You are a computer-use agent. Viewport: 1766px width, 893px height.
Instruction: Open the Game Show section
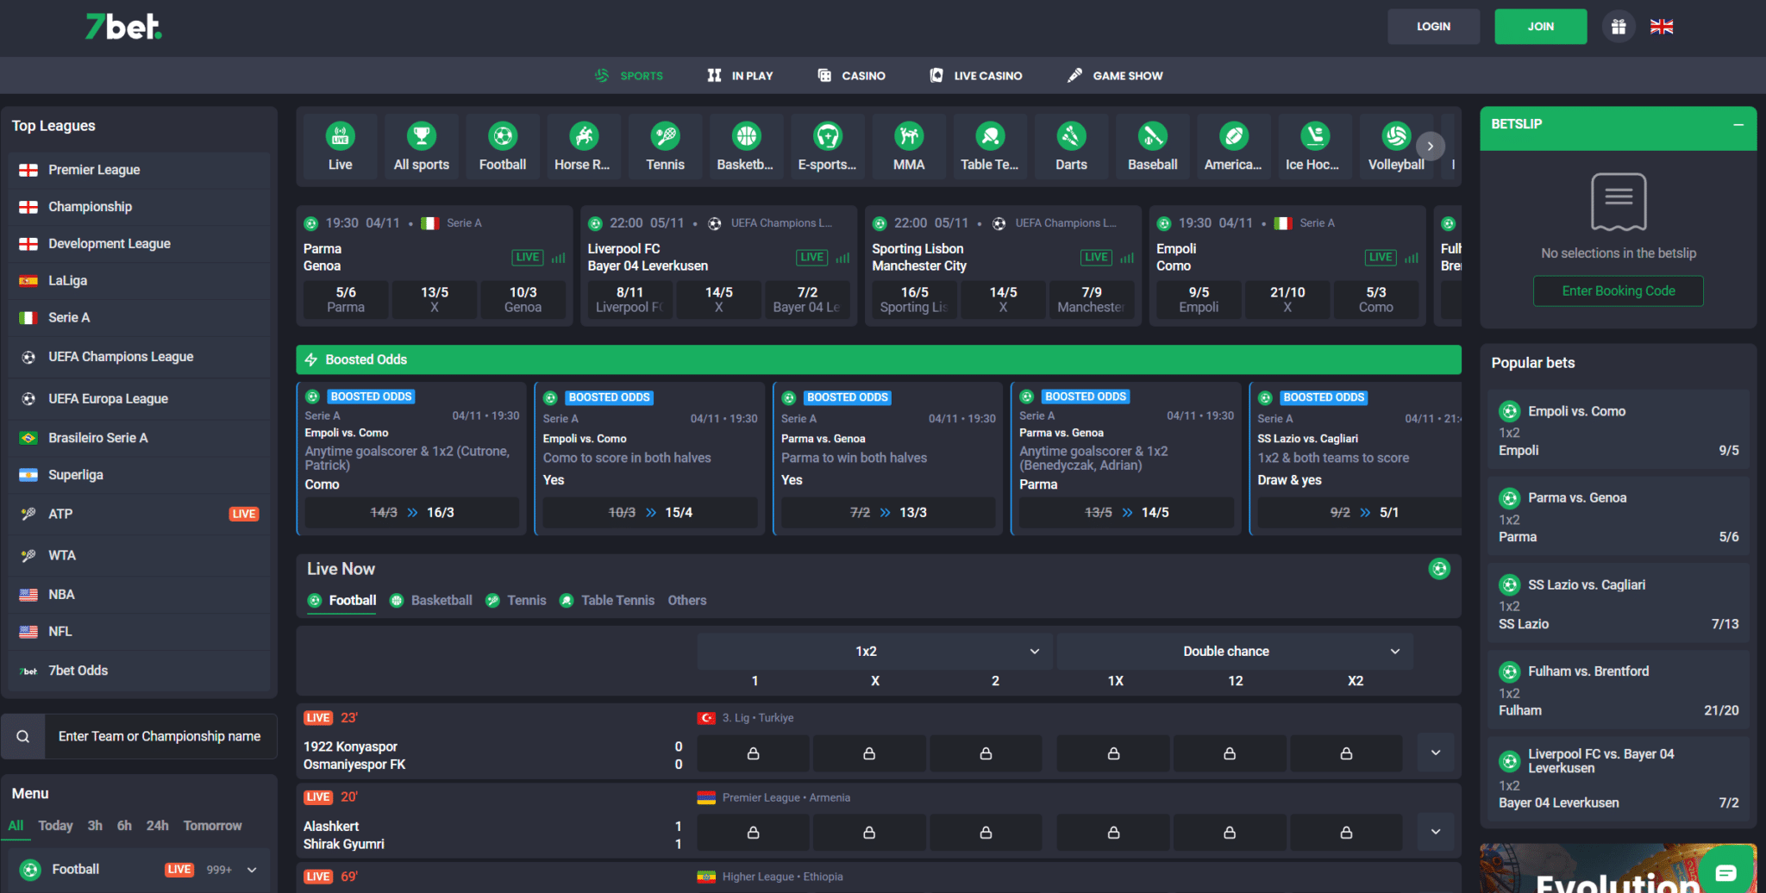tap(1114, 76)
